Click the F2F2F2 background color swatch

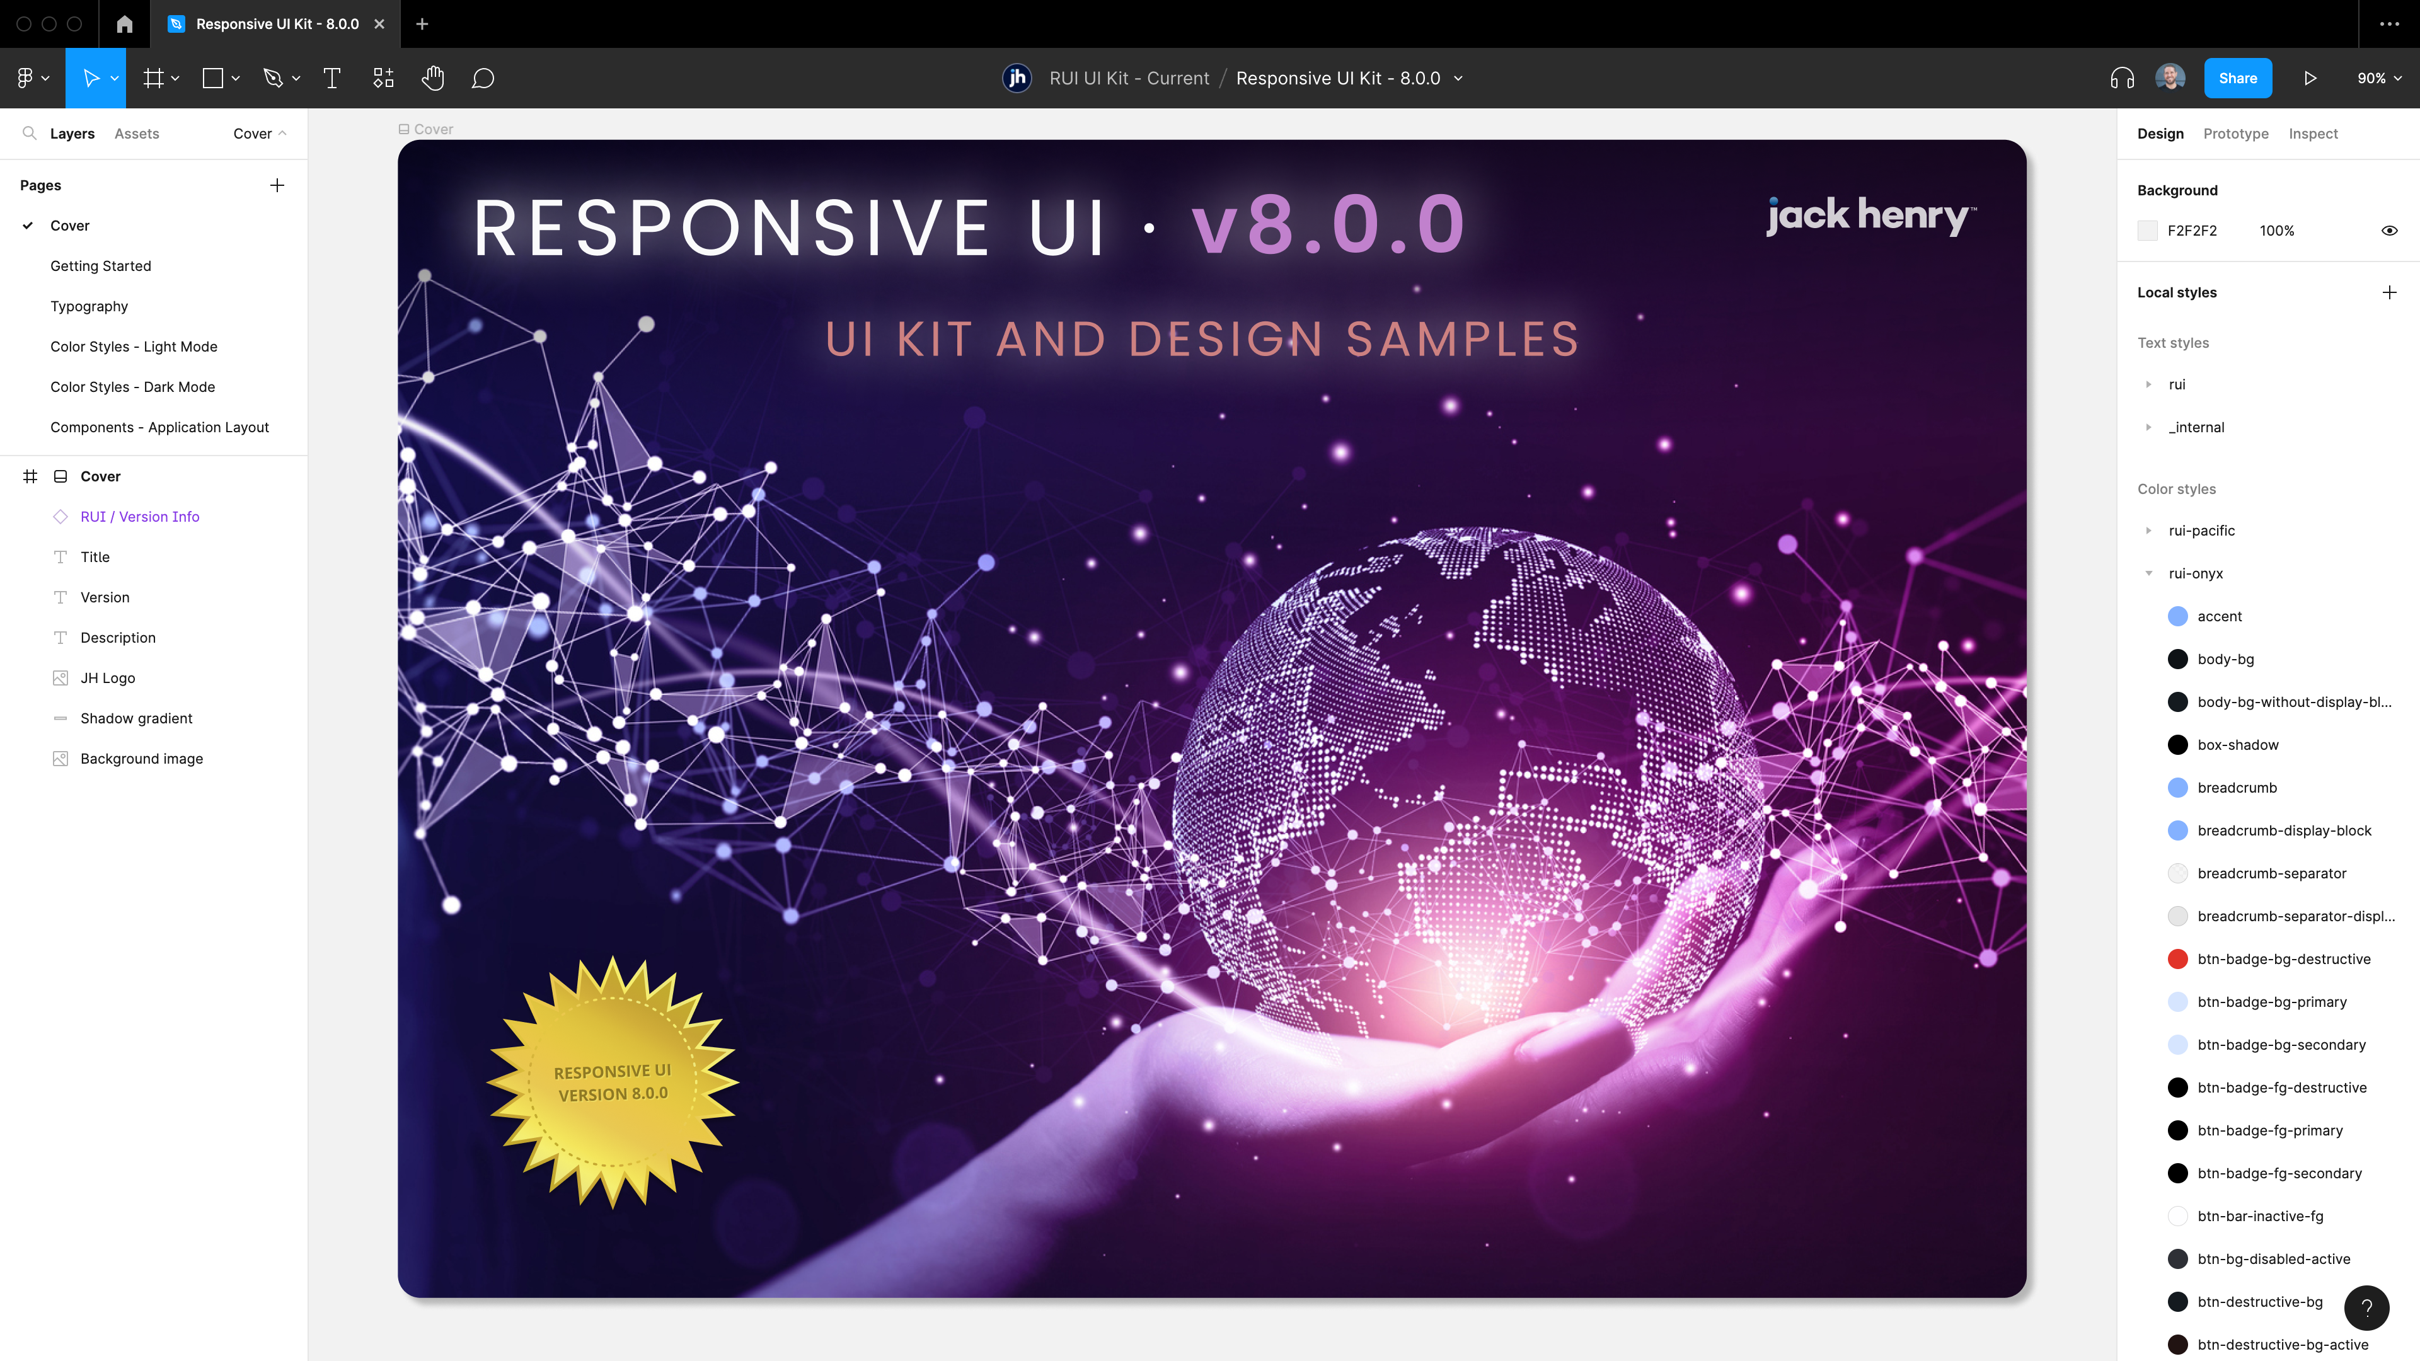click(x=2148, y=230)
